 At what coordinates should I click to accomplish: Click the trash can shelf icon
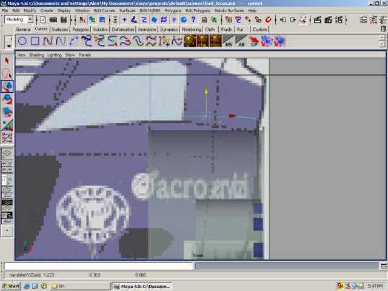point(383,28)
